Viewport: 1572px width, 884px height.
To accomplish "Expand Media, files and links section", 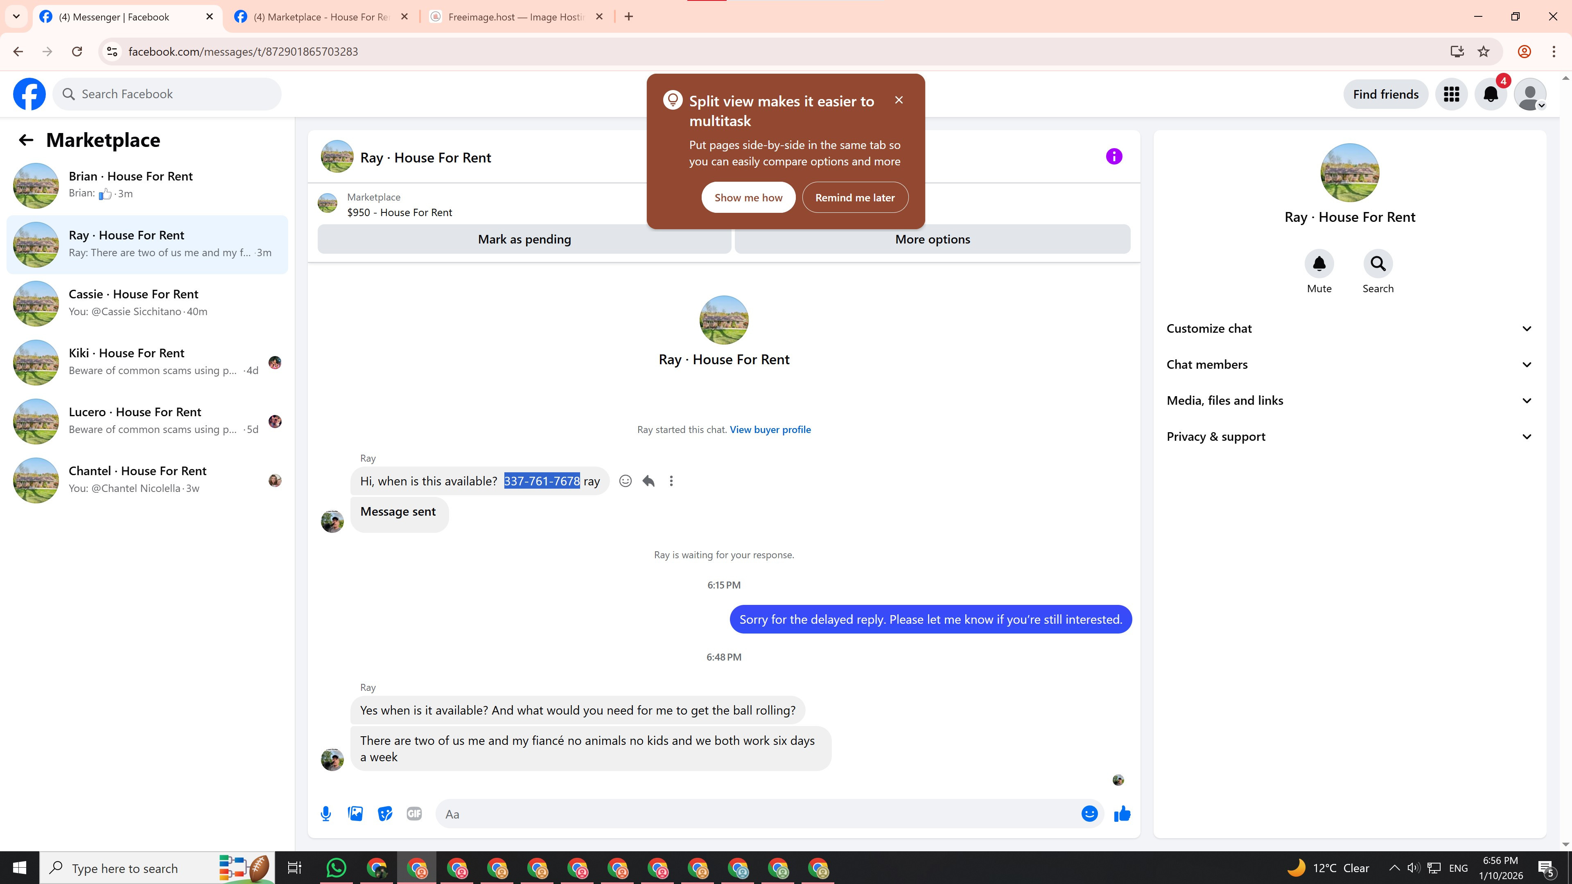I will 1348,401.
